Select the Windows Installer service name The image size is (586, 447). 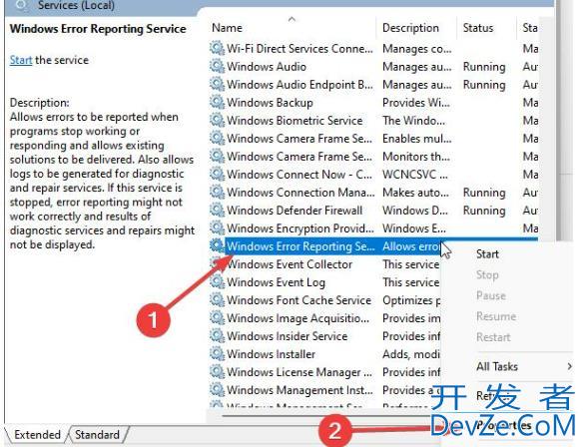271,354
